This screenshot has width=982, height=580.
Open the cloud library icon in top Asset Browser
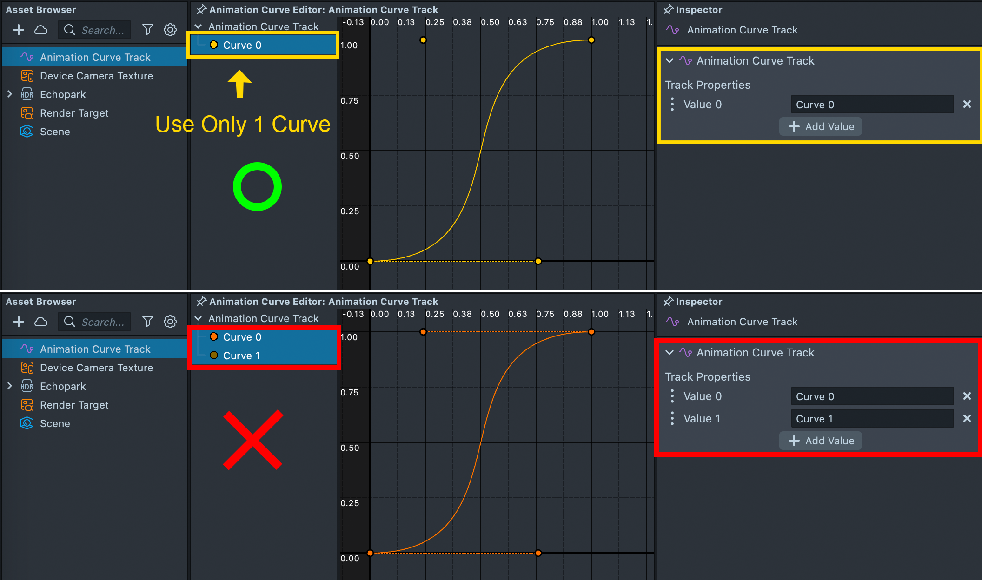tap(41, 30)
